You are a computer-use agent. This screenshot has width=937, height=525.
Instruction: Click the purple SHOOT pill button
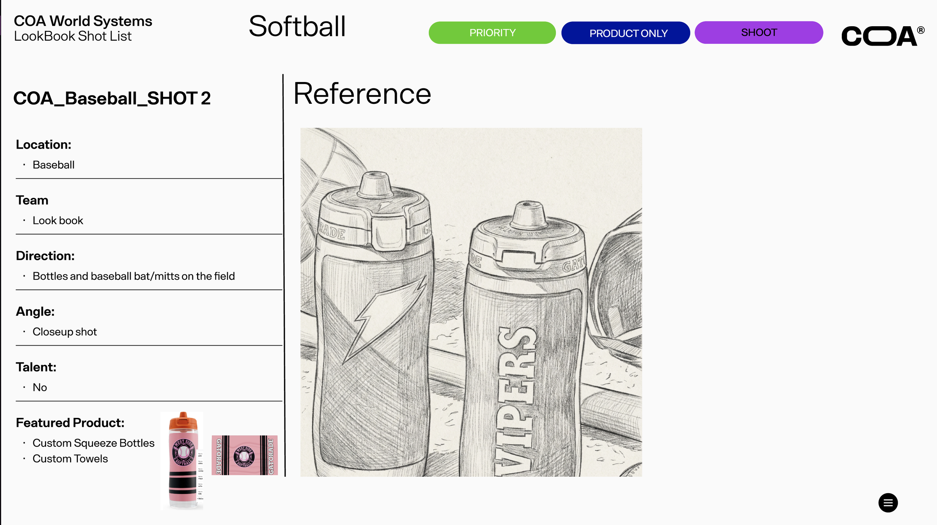[758, 33]
